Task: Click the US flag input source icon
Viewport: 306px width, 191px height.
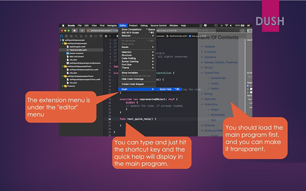Action: tap(248, 25)
